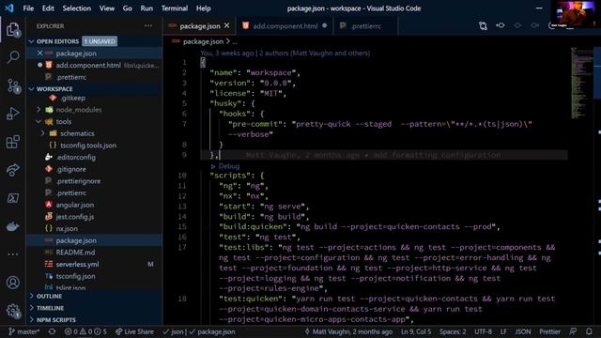Open the Edit menu
This screenshot has height=338, width=601.
(x=48, y=8)
